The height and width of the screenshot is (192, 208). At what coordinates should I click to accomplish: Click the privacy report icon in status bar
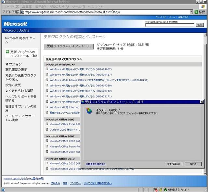pos(156,190)
